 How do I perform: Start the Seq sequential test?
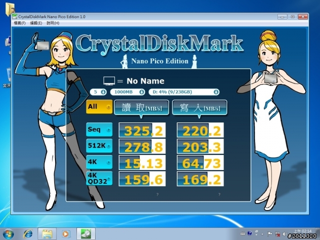click(99, 129)
